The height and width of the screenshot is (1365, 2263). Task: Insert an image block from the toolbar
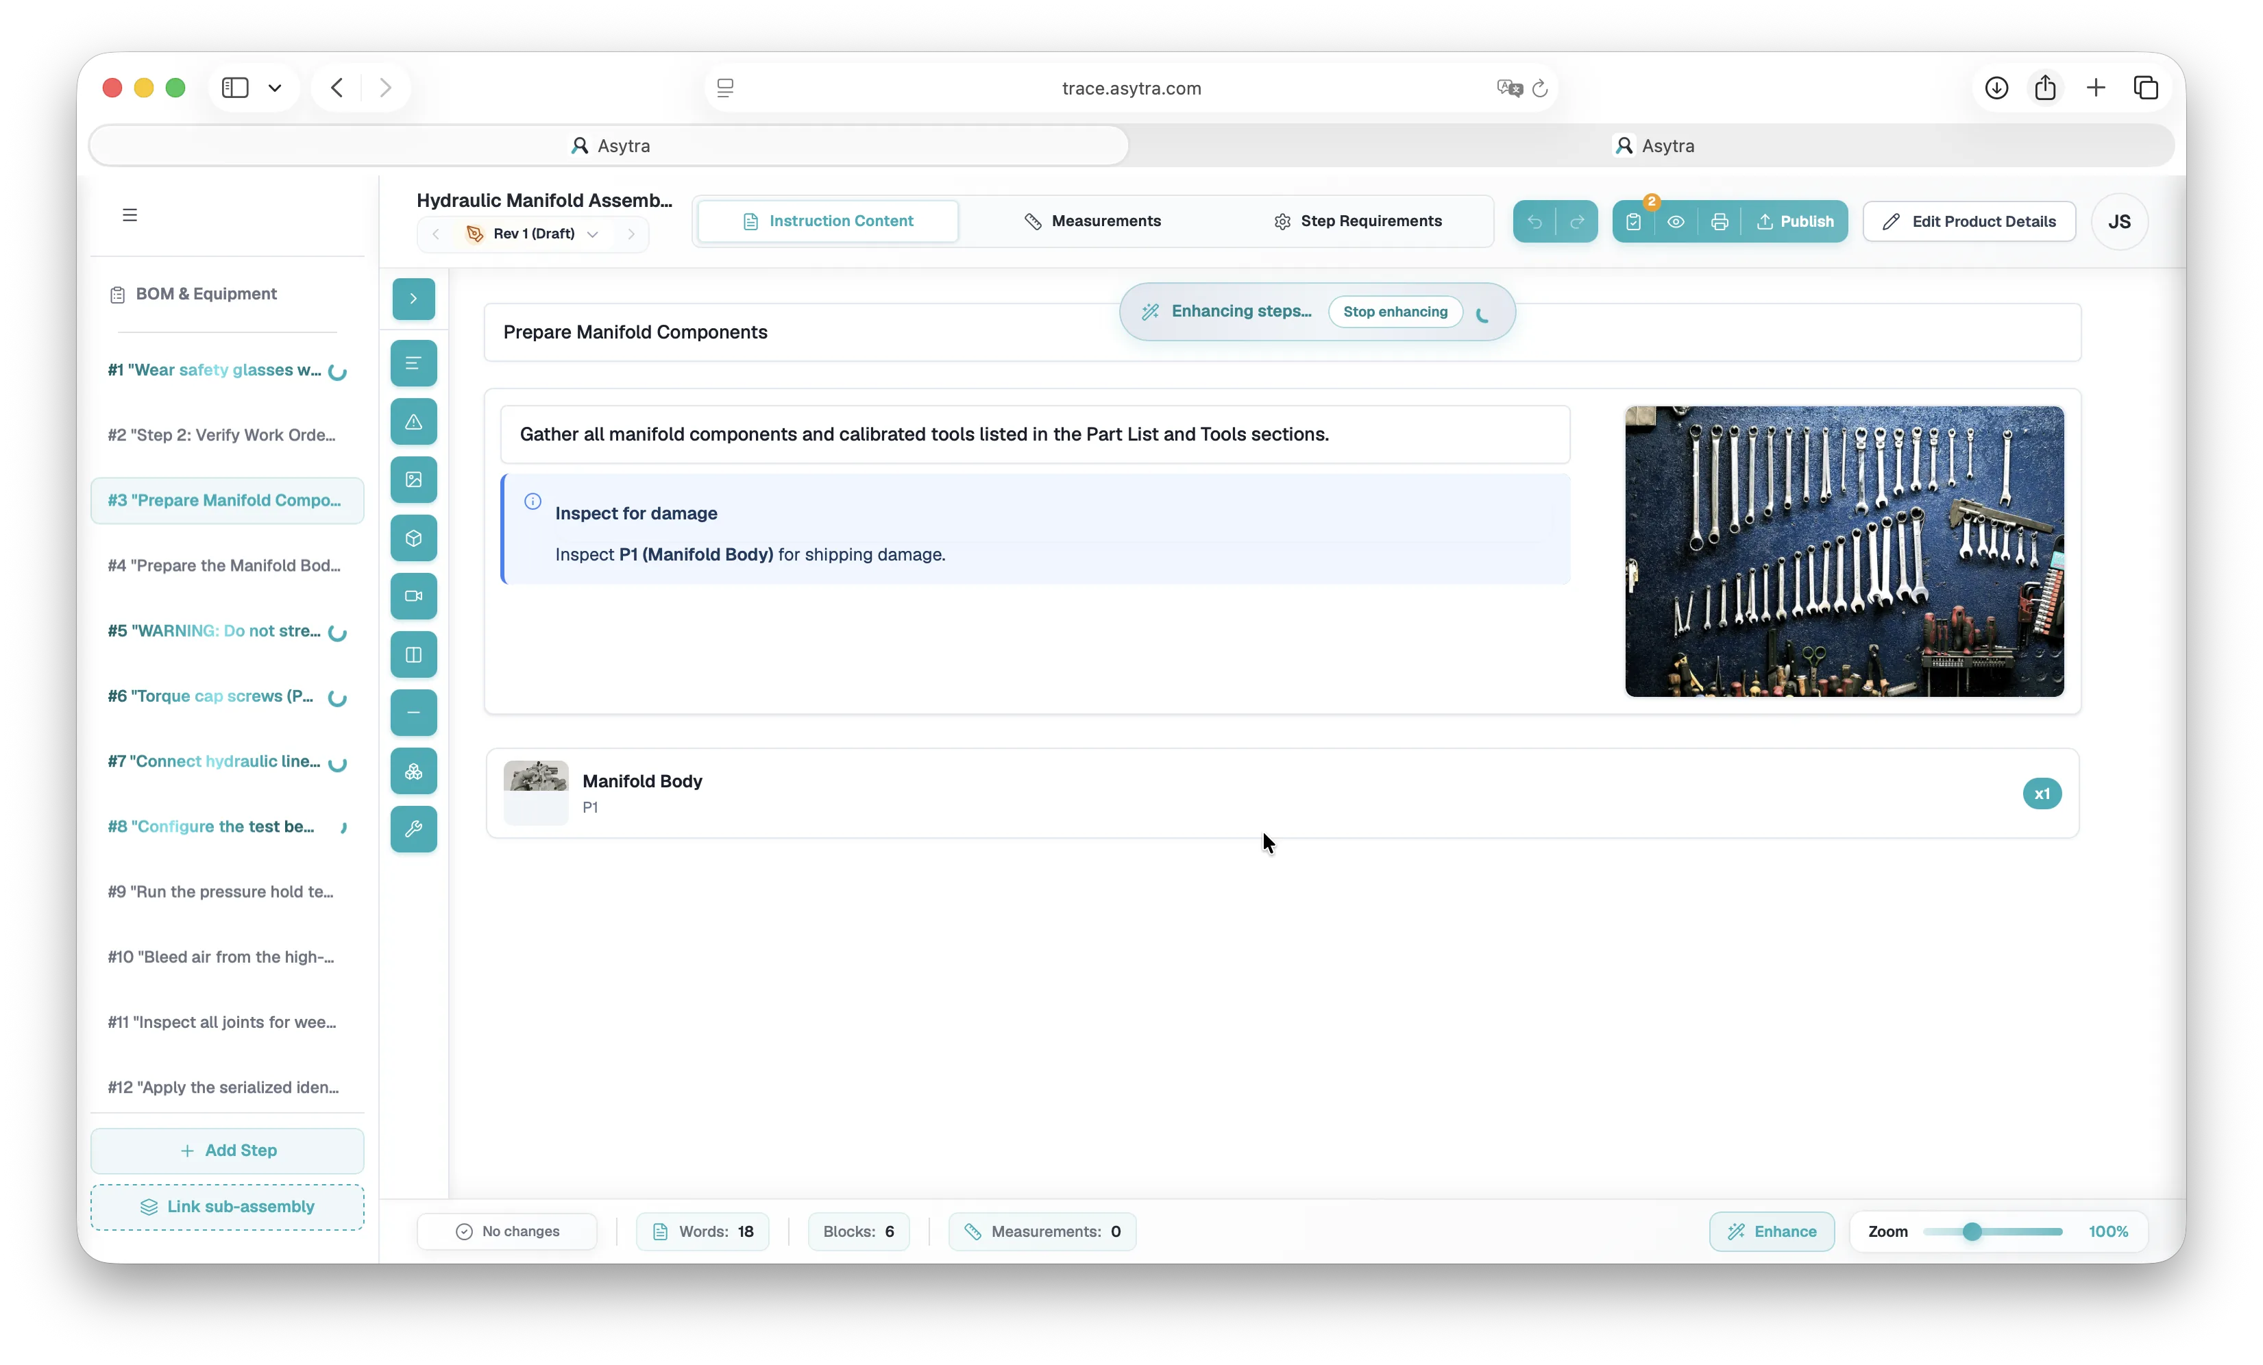click(x=413, y=480)
